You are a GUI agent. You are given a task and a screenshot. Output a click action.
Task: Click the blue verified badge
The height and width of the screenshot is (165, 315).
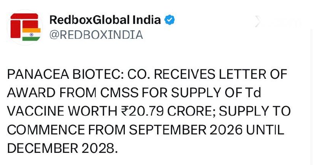click(x=170, y=20)
